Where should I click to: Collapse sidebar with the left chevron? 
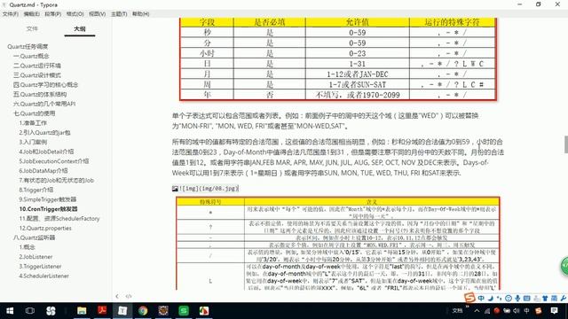pyautogui.click(x=116, y=296)
